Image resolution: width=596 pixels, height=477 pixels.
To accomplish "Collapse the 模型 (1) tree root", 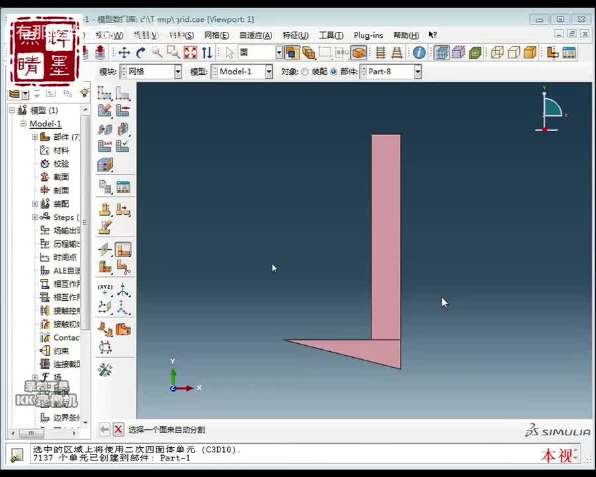I will pyautogui.click(x=12, y=111).
